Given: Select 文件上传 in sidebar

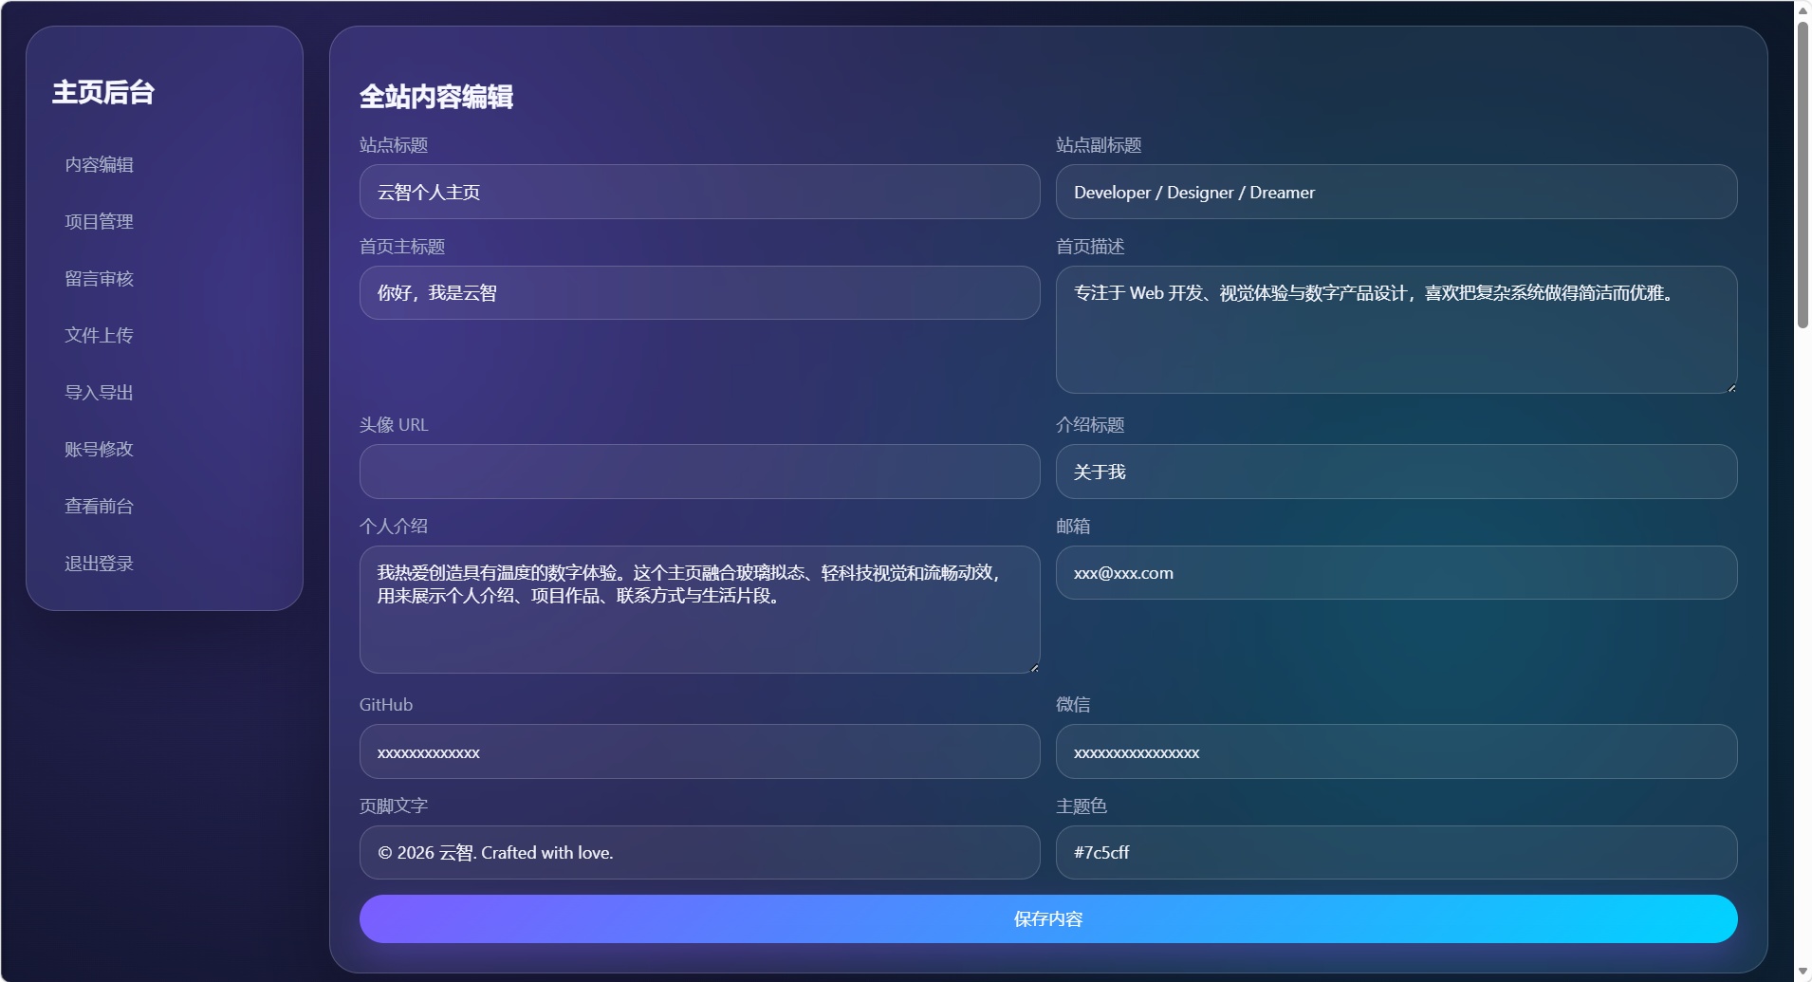Looking at the screenshot, I should coord(99,335).
